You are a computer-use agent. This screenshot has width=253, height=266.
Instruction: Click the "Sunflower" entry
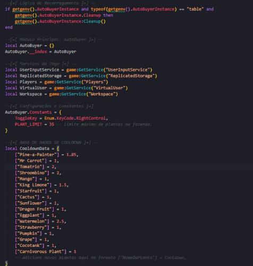[x=37, y=203]
